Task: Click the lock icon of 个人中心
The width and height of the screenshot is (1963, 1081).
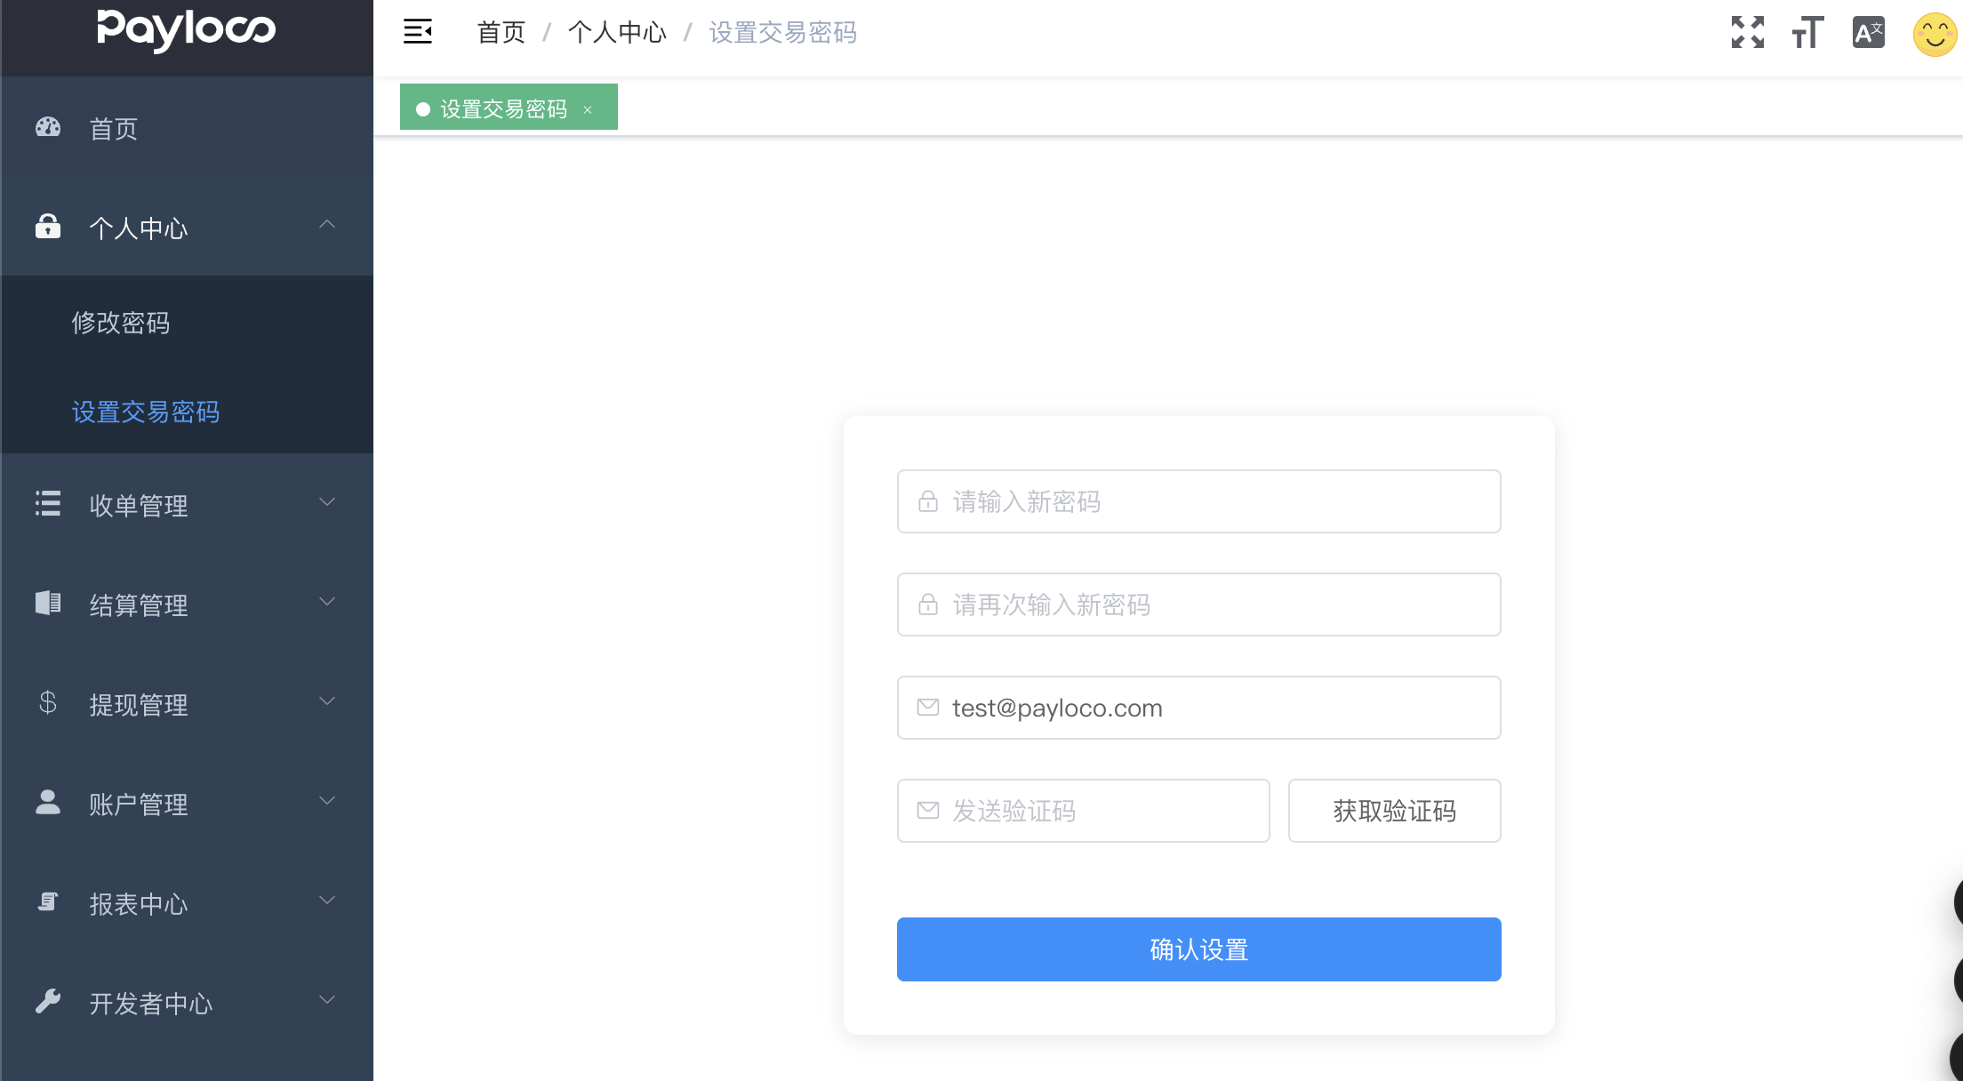Action: click(48, 226)
